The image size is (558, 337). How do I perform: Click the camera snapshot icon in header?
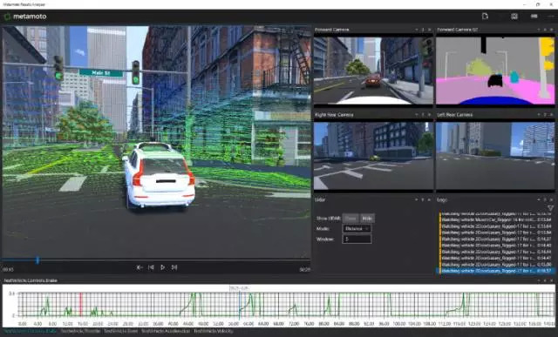coord(514,17)
